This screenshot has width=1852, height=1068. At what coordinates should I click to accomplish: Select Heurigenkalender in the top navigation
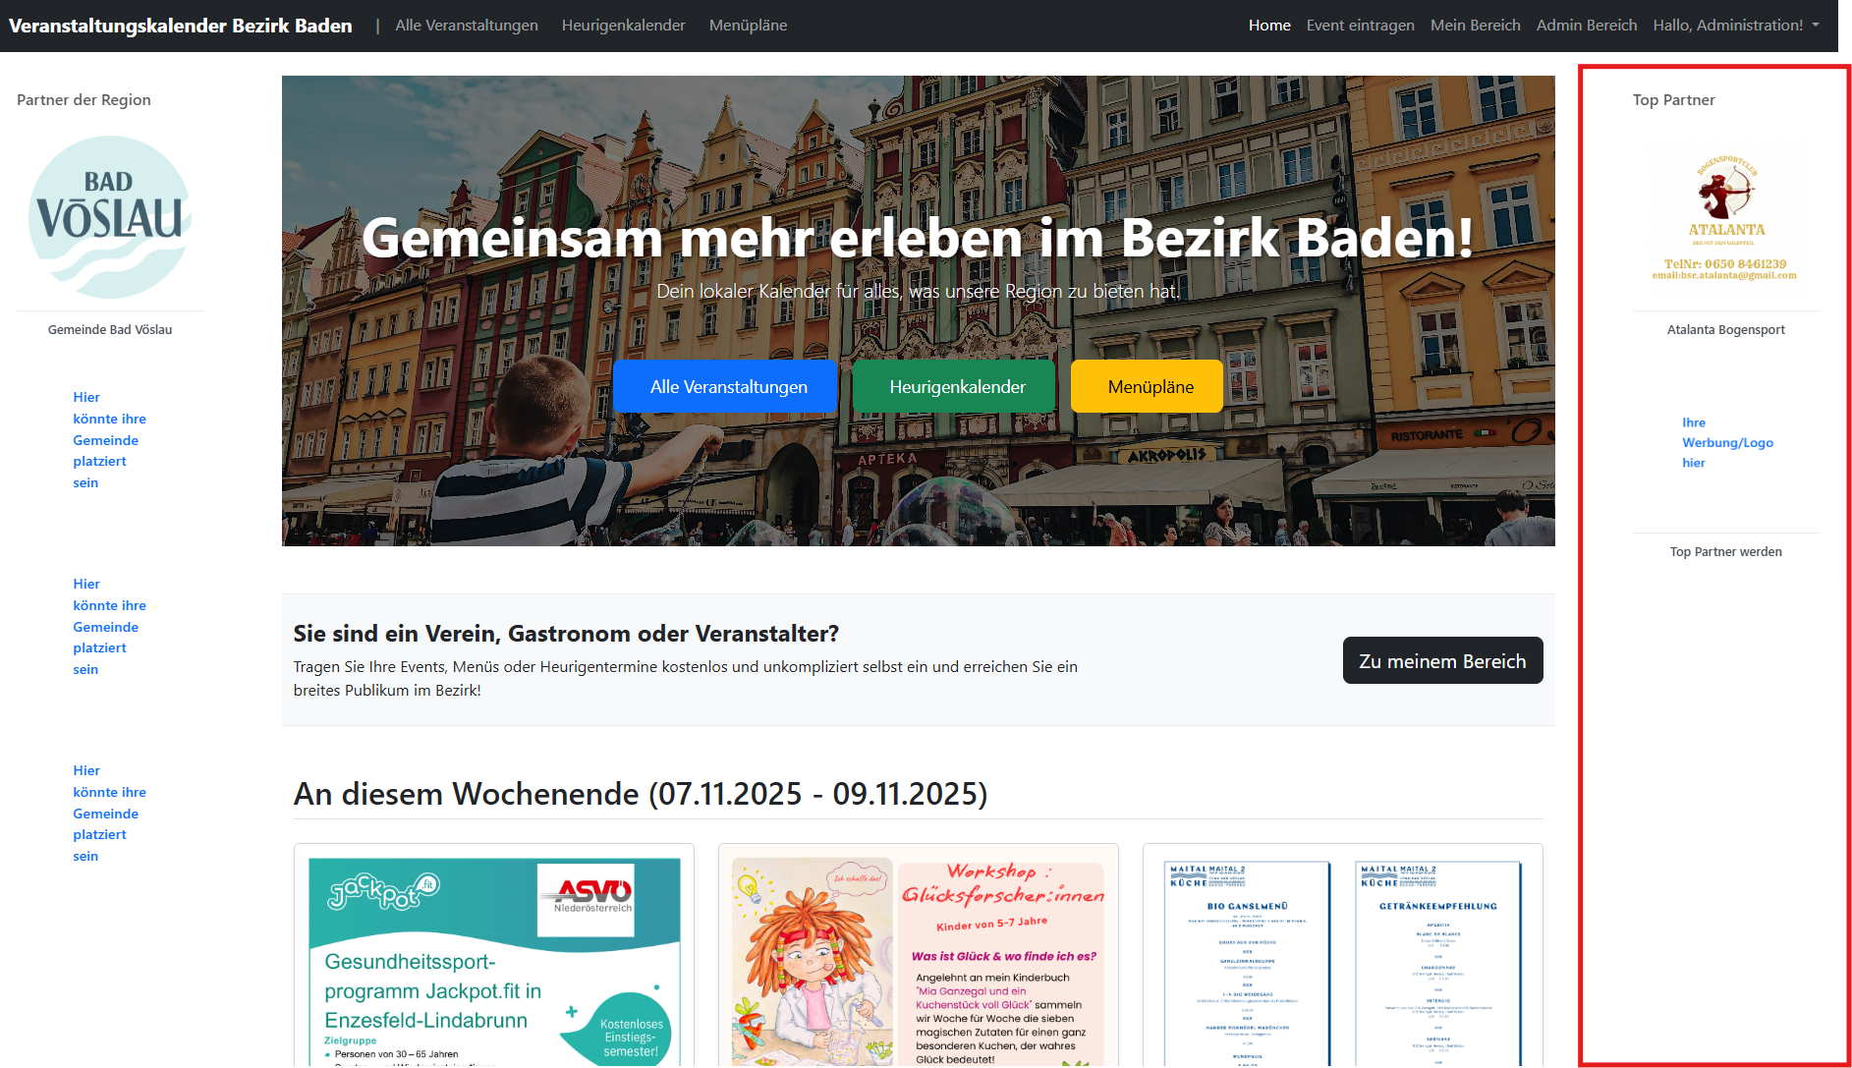(623, 25)
